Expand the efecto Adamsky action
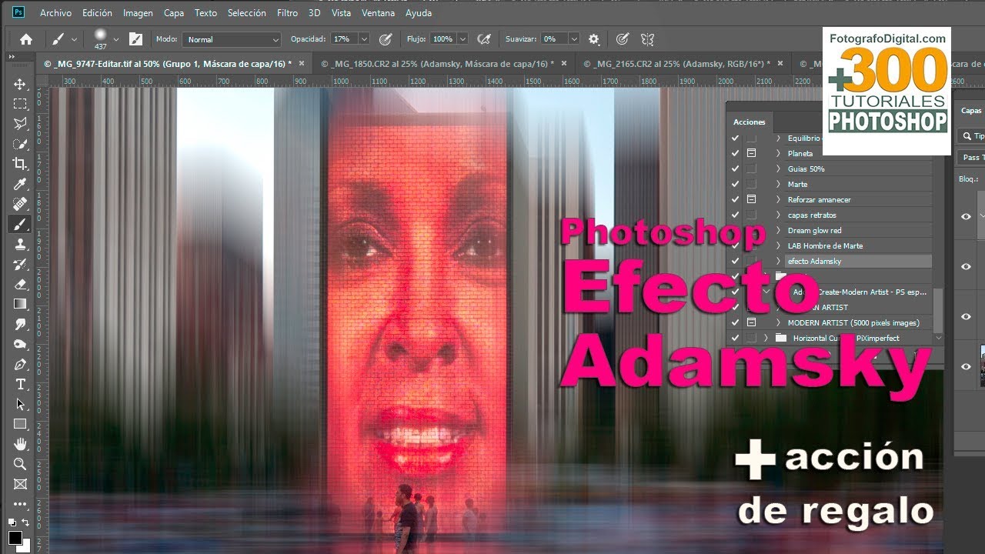The height and width of the screenshot is (554, 985). [778, 262]
